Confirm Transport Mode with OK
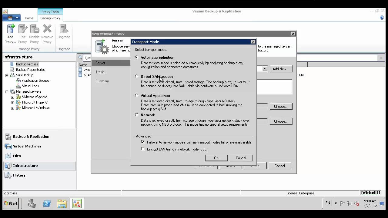 pyautogui.click(x=216, y=158)
